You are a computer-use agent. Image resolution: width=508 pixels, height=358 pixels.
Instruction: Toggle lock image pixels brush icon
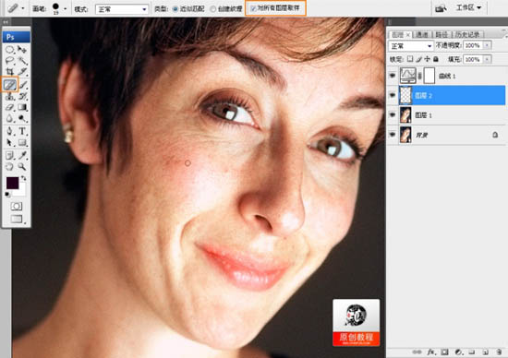418,59
